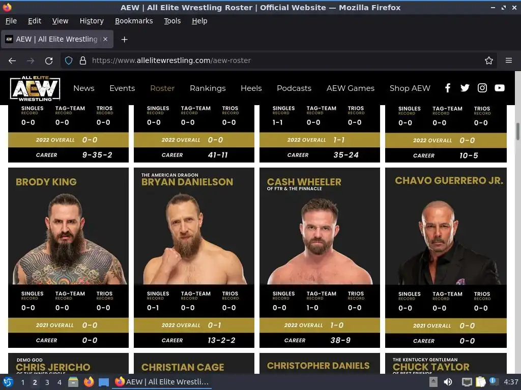
Task: Open the View menu
Action: (x=60, y=21)
